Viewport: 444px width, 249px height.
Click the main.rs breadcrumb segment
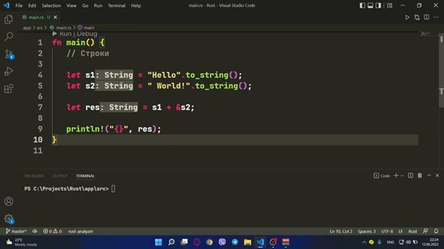(60, 28)
